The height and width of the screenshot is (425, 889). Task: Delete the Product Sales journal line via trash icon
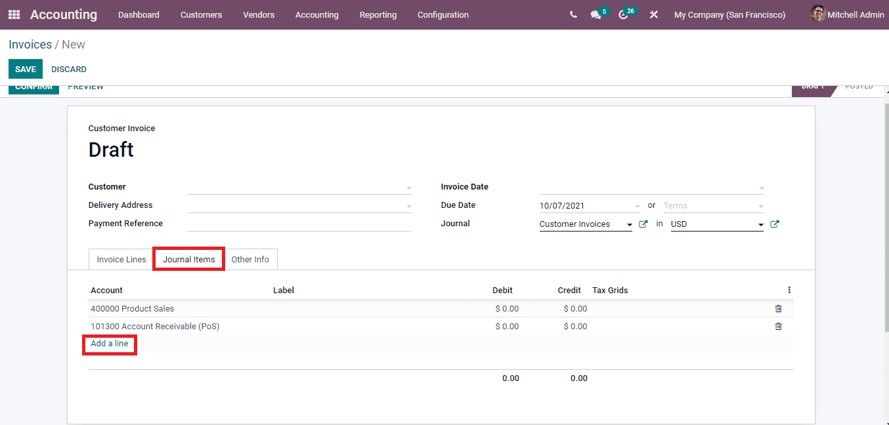[778, 308]
